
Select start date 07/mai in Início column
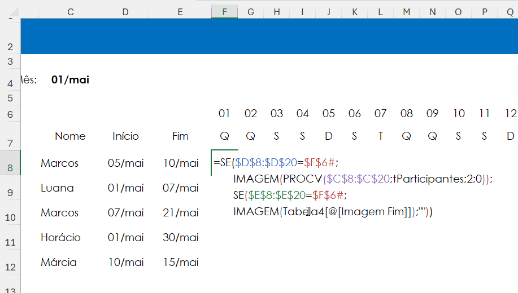pyautogui.click(x=125, y=212)
